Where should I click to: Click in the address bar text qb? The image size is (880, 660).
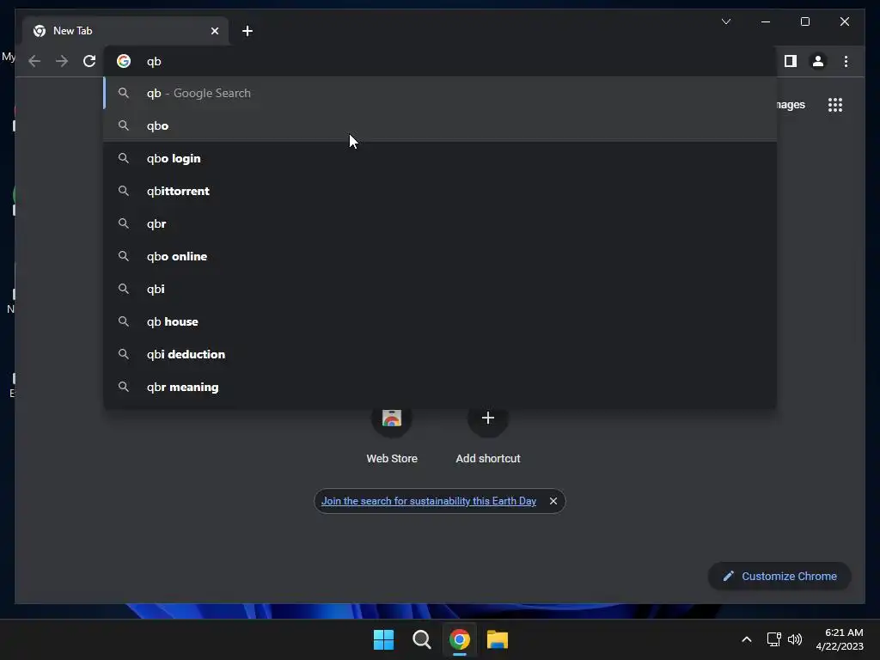154,61
